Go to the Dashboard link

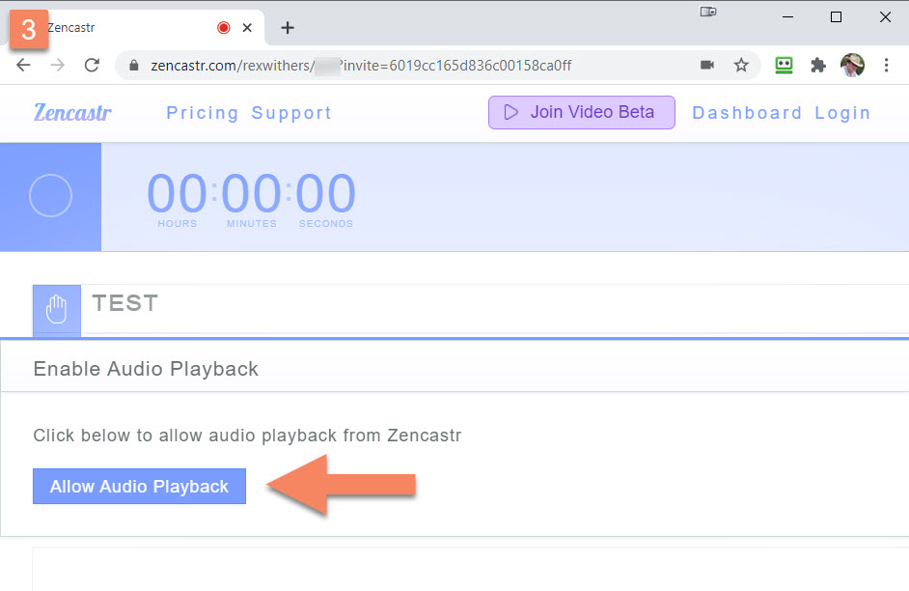point(747,113)
